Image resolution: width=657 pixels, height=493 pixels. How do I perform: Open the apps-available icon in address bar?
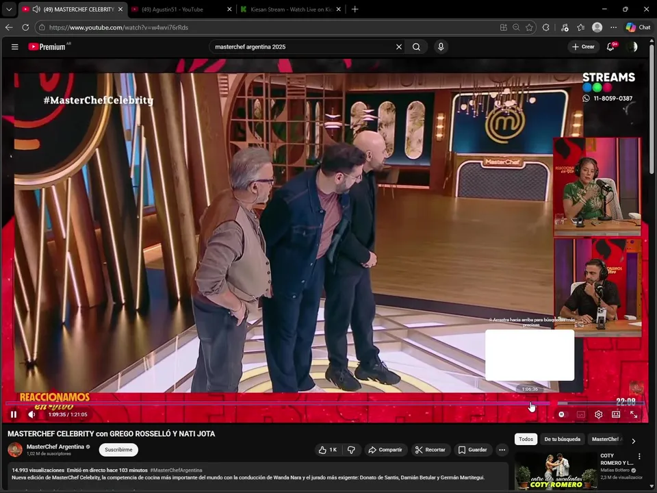504,27
